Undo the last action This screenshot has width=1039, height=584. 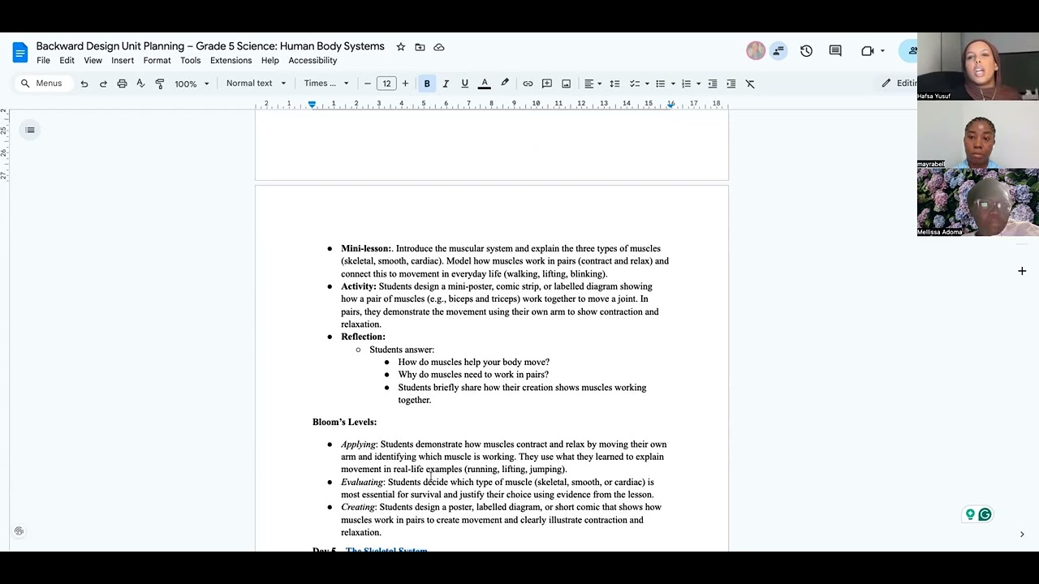(x=84, y=84)
